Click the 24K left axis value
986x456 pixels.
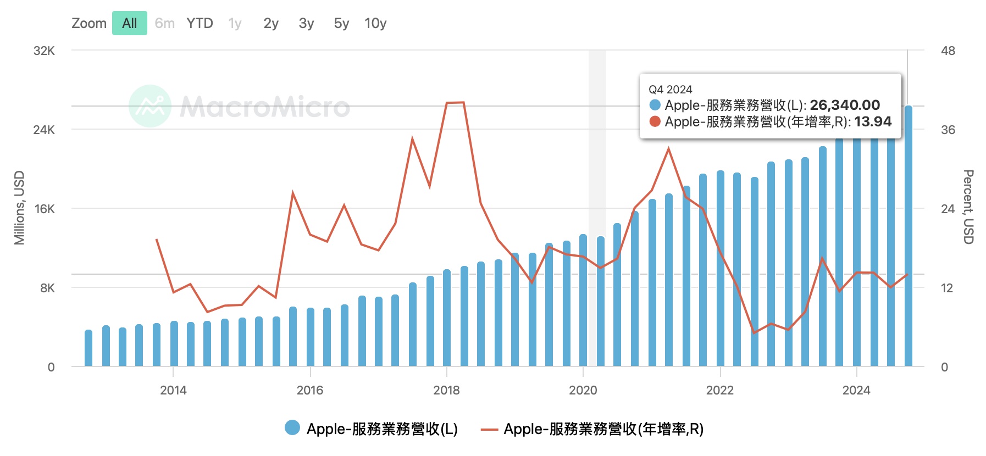pos(44,130)
